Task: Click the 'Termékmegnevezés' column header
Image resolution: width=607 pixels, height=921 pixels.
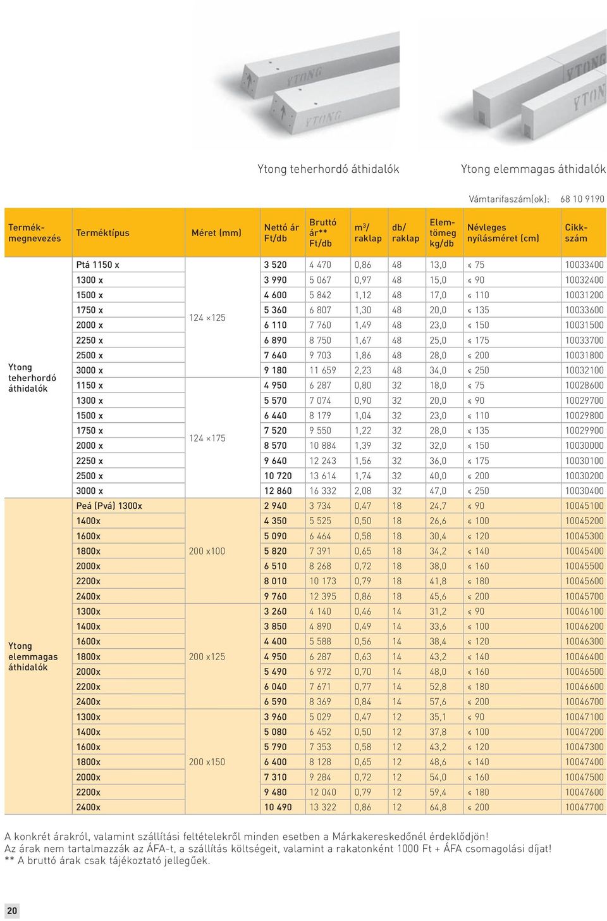Action: pyautogui.click(x=35, y=233)
